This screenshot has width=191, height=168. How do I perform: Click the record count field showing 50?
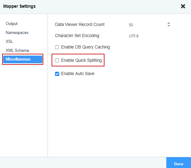point(147,25)
